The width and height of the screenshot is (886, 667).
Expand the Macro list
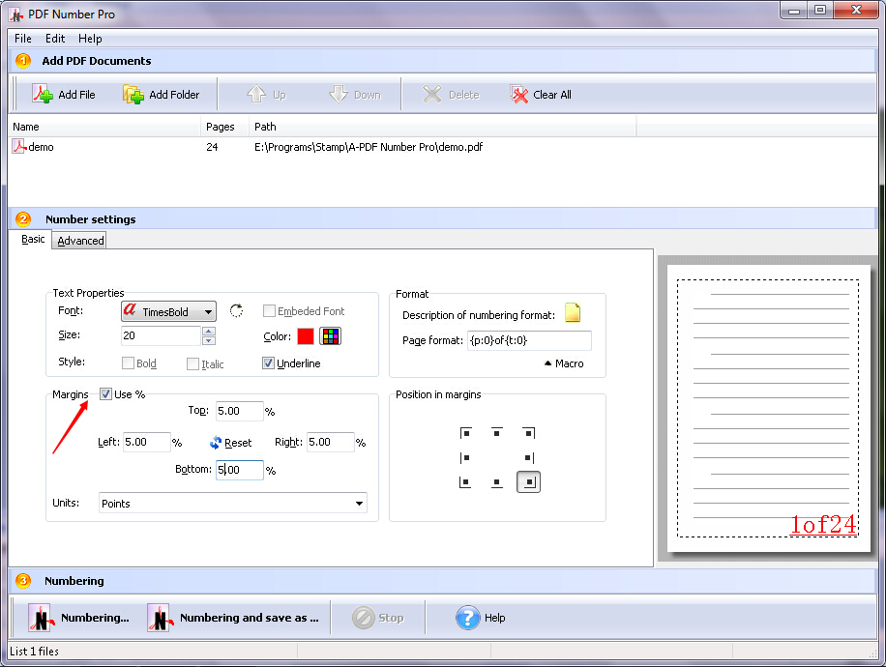coord(563,363)
